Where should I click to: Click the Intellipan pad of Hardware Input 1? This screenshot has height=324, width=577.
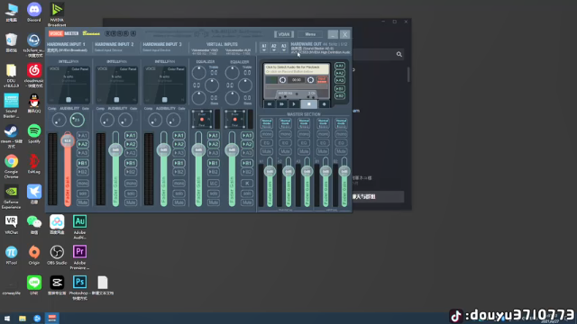coord(69,85)
